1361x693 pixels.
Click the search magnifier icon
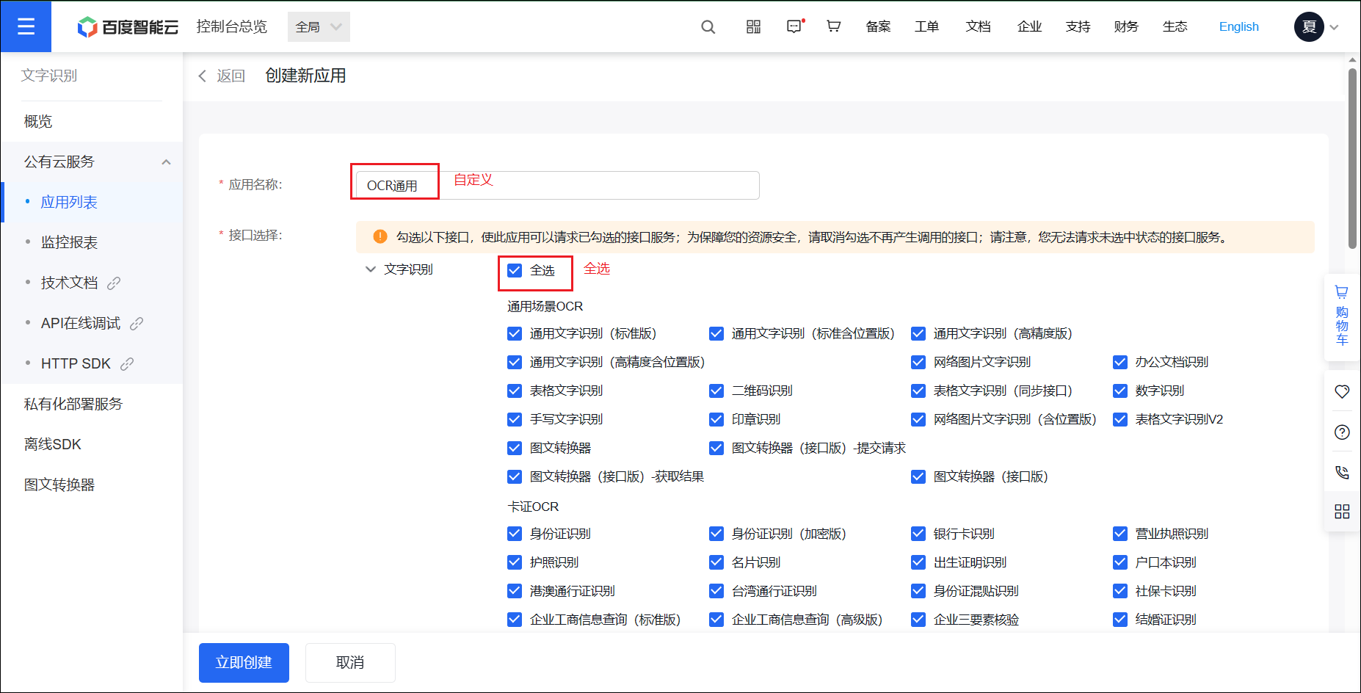pos(708,27)
